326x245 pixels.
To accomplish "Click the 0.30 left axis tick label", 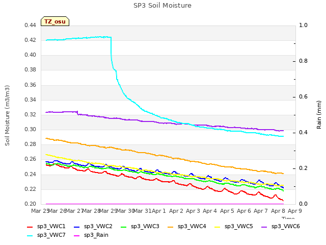I will coord(31,129).
